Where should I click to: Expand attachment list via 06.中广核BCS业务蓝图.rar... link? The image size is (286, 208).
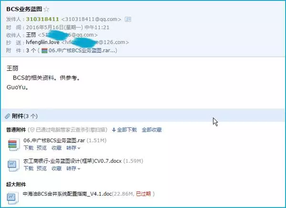[x=83, y=50]
